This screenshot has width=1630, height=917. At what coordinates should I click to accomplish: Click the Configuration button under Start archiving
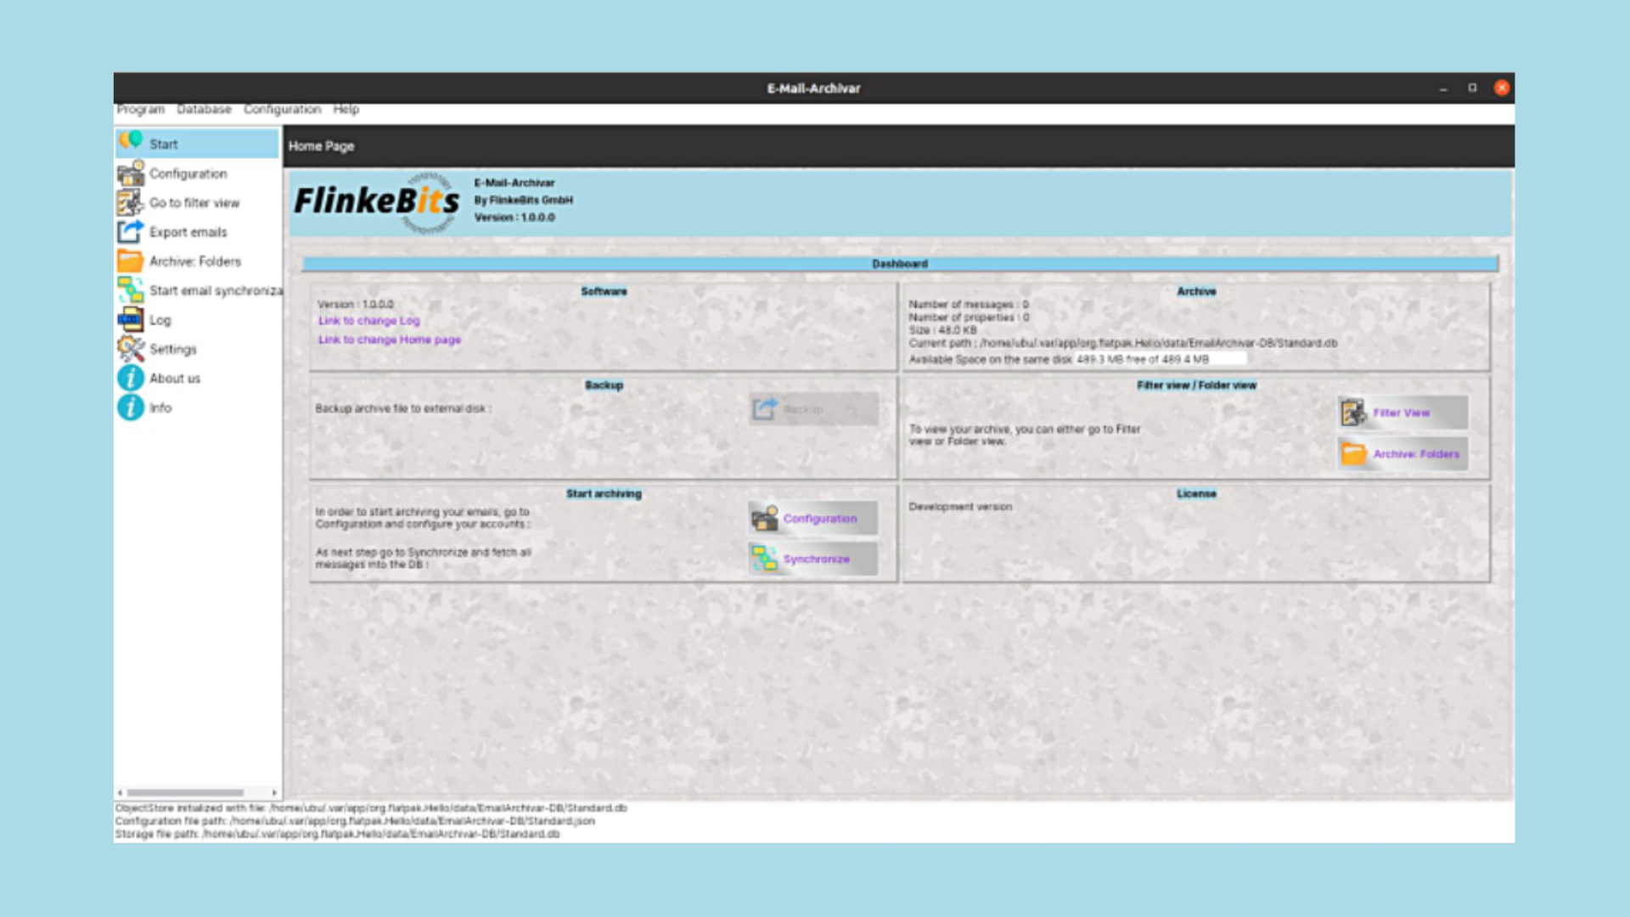[x=813, y=518]
